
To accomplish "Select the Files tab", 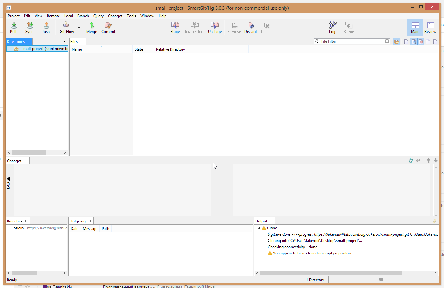I will [x=74, y=42].
